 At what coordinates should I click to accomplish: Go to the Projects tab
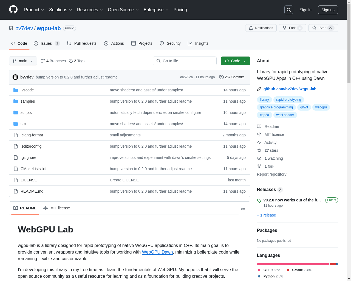pyautogui.click(x=142, y=43)
